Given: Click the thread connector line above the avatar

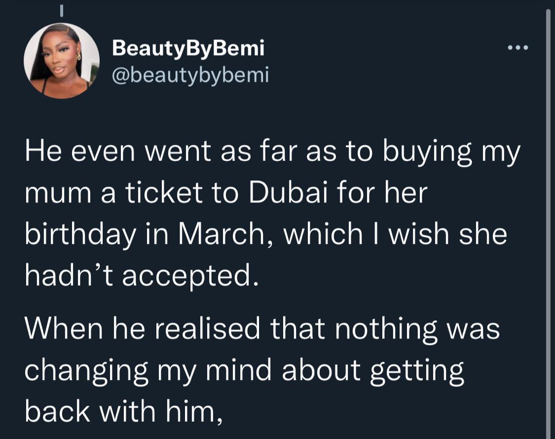Looking at the screenshot, I should (x=61, y=9).
